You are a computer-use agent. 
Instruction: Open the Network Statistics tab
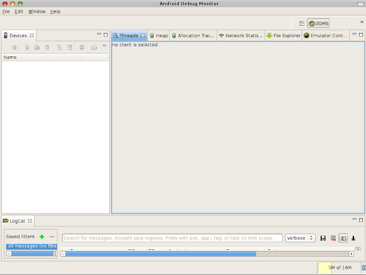(x=241, y=36)
